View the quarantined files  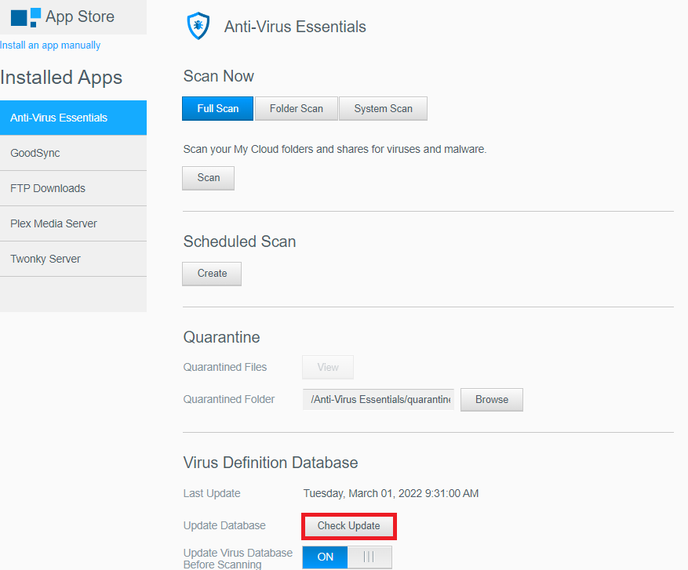click(327, 367)
